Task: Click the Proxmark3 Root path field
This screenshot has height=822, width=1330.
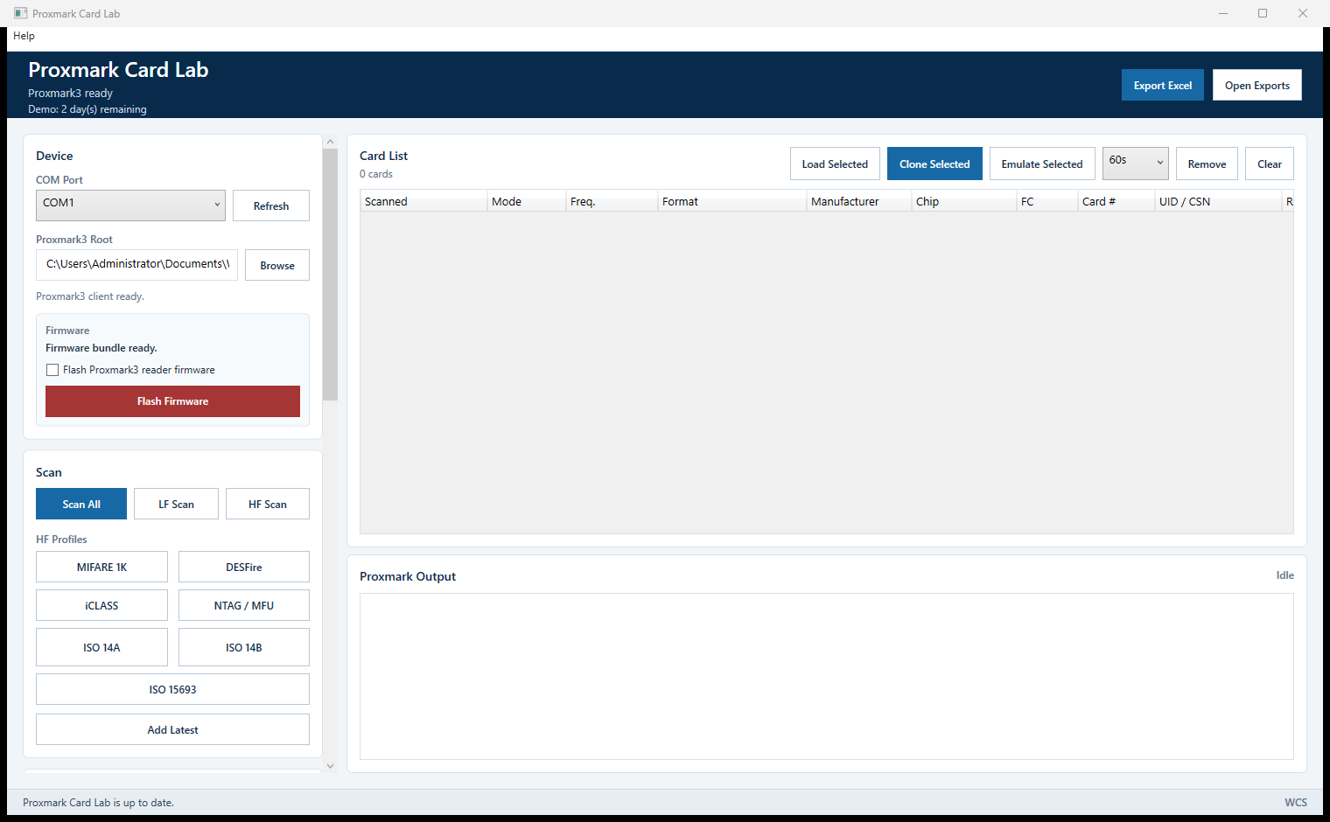Action: tap(136, 265)
